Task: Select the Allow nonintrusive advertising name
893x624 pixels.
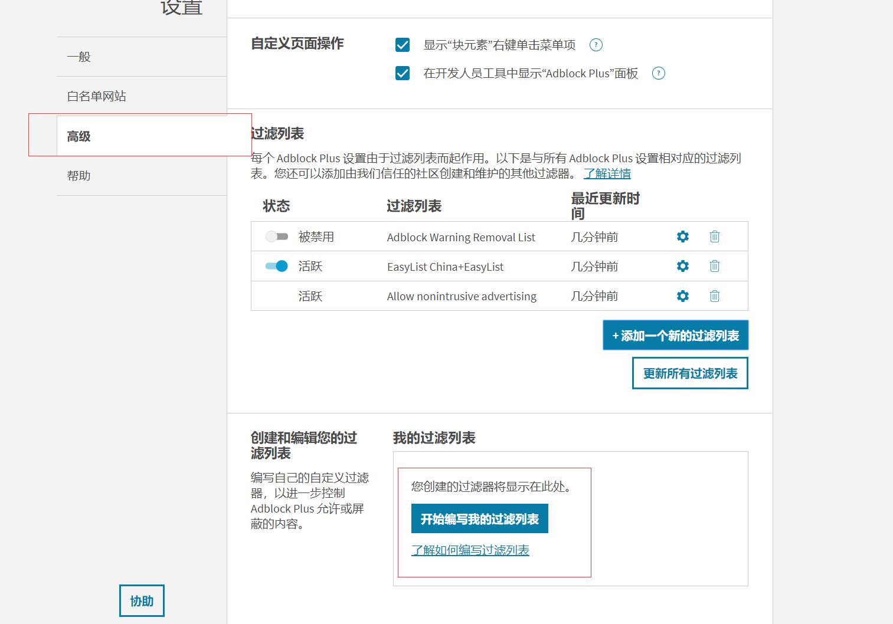Action: (x=462, y=296)
